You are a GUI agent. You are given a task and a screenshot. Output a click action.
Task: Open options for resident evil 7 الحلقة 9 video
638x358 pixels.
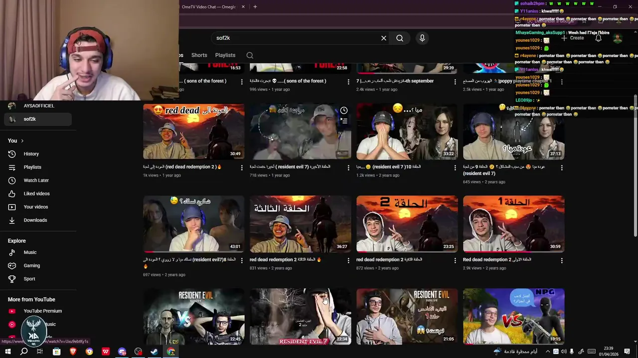562,168
